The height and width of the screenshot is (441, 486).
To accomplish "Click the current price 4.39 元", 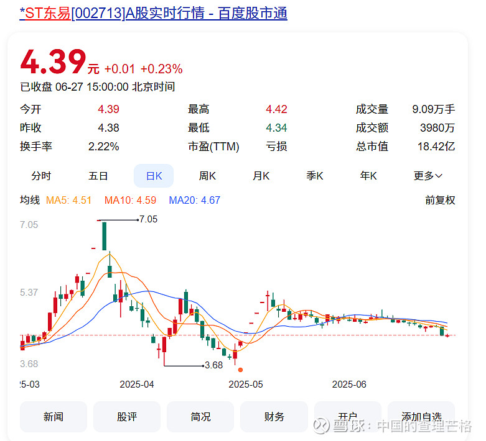I will click(x=60, y=62).
